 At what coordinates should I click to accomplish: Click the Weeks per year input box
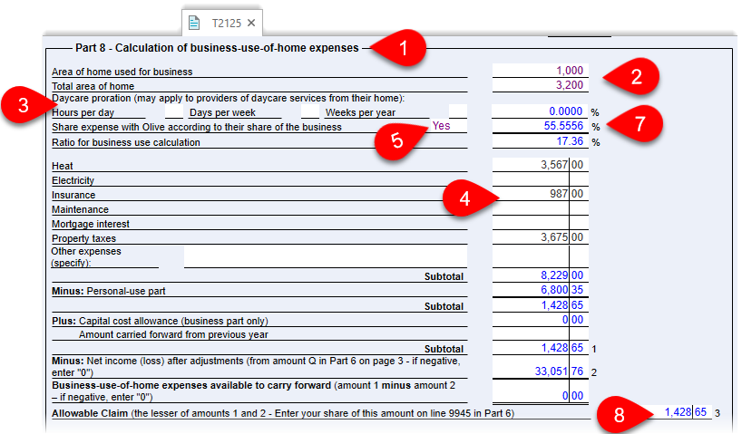pyautogui.click(x=457, y=112)
